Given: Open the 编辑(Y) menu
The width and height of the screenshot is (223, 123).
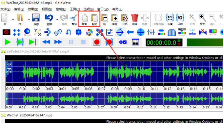Looking at the screenshot, I should pyautogui.click(x=19, y=9).
